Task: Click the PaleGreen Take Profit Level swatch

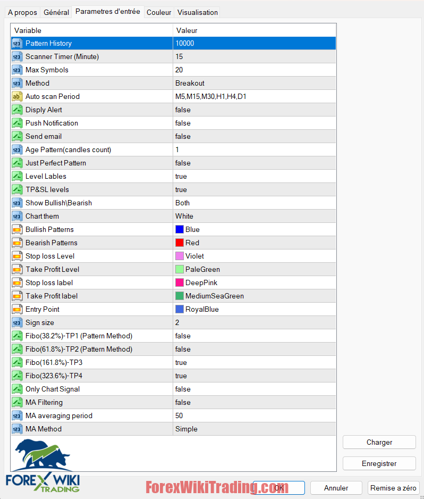Action: [x=180, y=269]
